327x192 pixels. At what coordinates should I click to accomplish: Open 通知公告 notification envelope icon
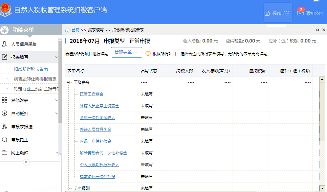(300, 13)
